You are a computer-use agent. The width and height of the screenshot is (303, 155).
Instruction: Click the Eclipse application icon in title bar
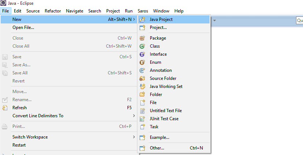pos(3,3)
